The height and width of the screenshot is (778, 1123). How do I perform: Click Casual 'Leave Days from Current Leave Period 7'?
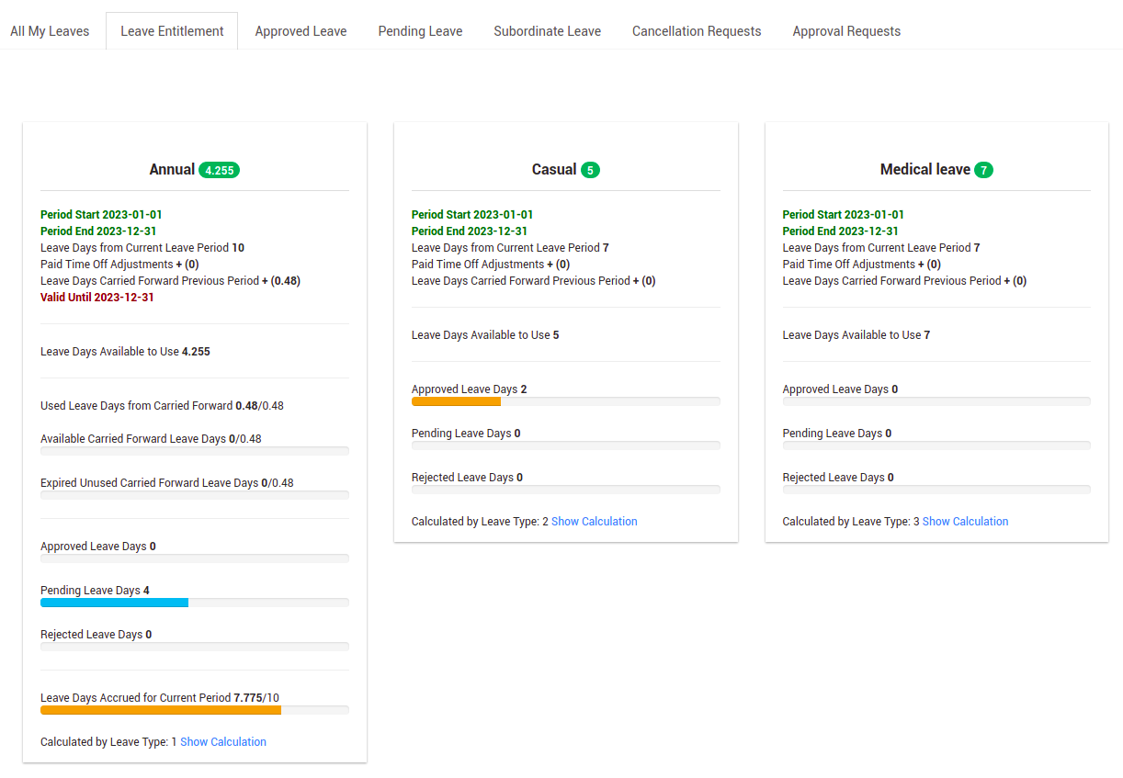(510, 248)
